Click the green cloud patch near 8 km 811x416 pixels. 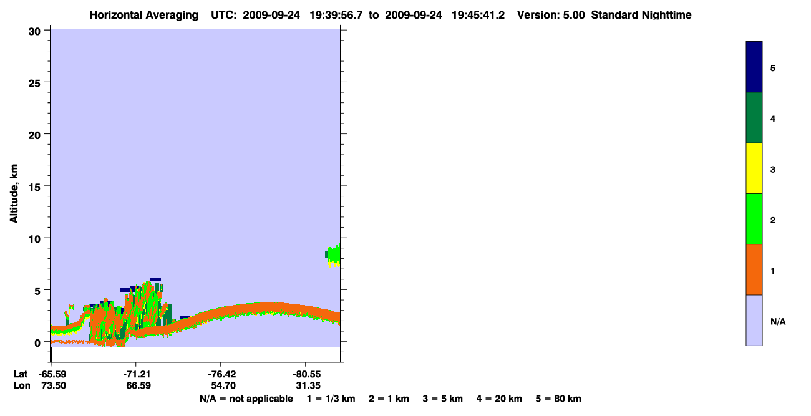[x=334, y=255]
